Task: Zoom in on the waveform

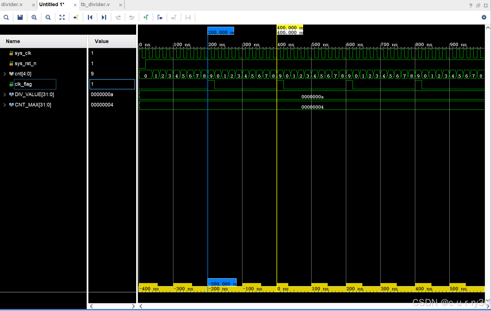Action: tap(34, 17)
